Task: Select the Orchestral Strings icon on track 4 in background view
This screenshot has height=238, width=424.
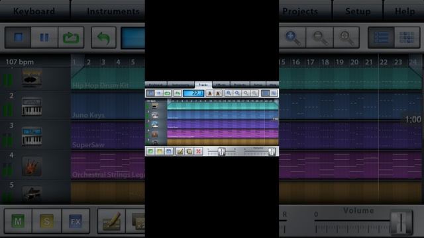Action: coord(32,167)
